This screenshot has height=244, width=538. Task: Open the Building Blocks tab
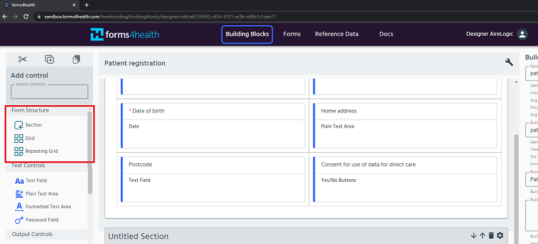pos(247,34)
